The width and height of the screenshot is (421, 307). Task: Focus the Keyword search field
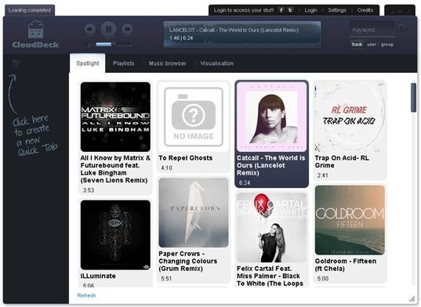372,30
